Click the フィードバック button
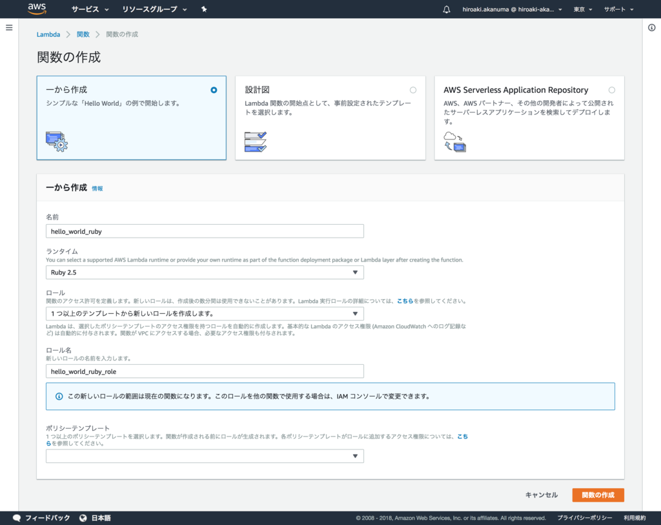This screenshot has height=525, width=661. tap(42, 518)
